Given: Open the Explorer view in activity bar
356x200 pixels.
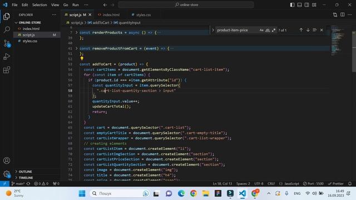Looking at the screenshot, I should 7,16.
